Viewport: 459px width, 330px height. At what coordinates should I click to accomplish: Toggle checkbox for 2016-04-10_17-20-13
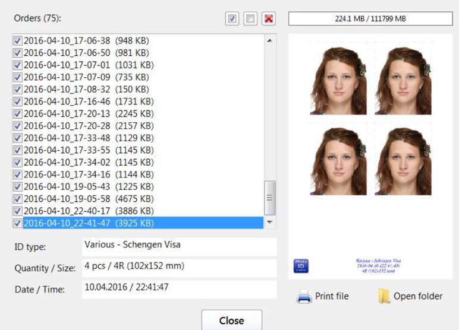click(x=18, y=113)
